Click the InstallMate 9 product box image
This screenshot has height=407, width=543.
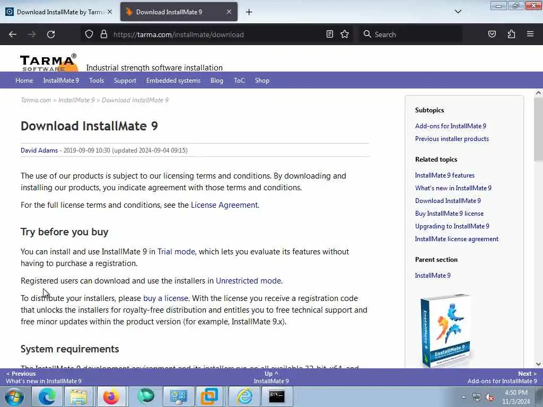445,330
